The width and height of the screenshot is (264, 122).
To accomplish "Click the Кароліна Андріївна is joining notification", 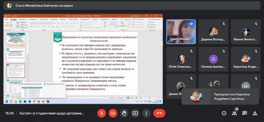I will point(220,97).
